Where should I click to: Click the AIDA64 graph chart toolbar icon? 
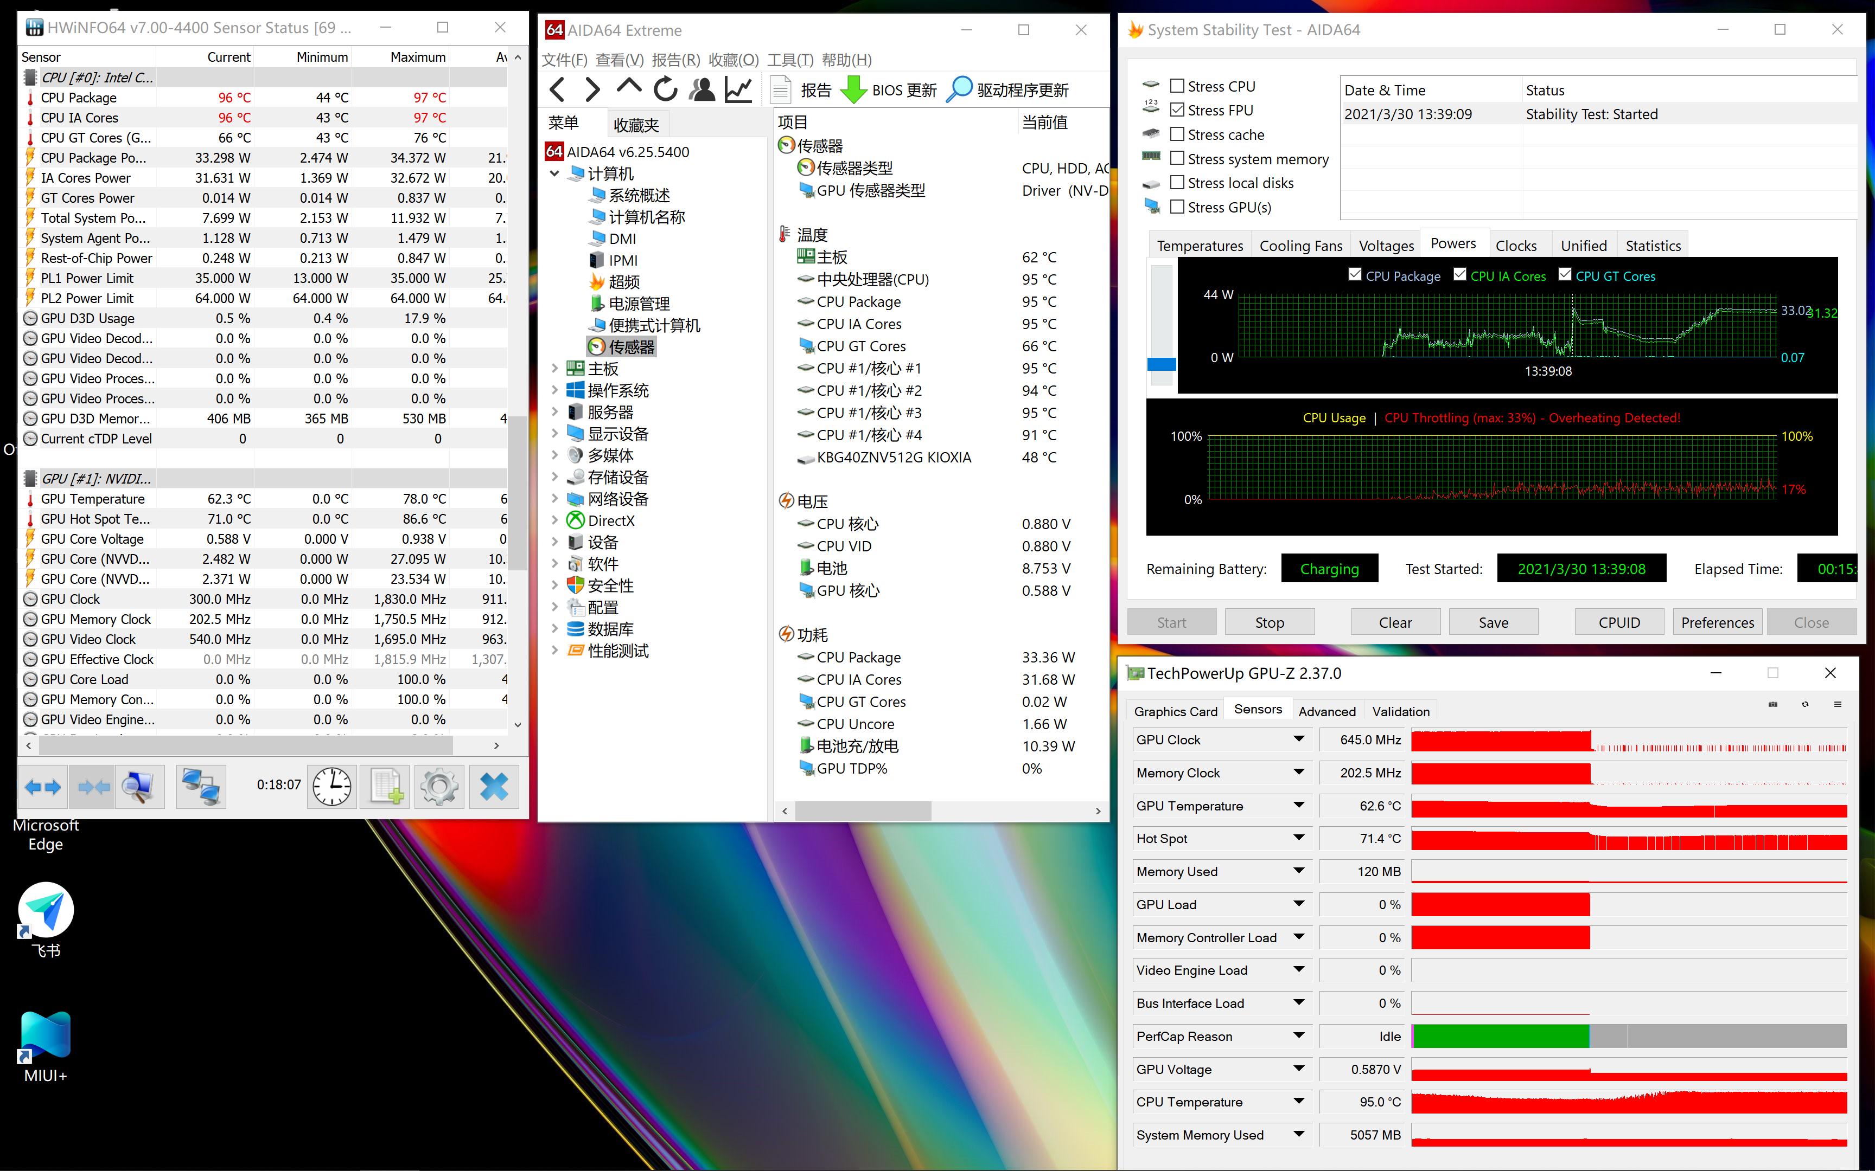click(738, 90)
